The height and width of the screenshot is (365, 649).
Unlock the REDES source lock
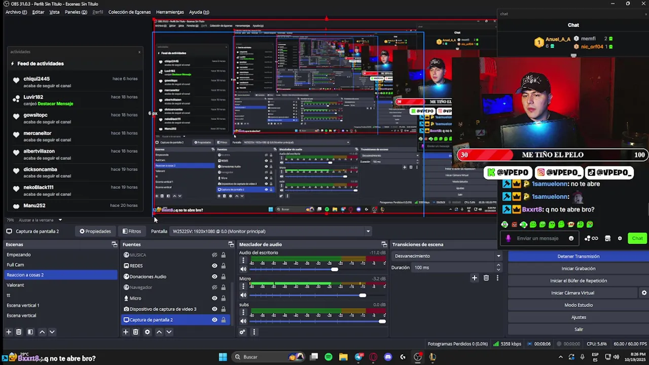(x=223, y=266)
